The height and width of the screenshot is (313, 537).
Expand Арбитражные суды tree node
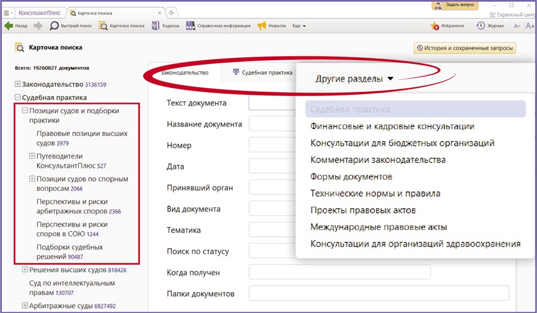[x=25, y=305]
